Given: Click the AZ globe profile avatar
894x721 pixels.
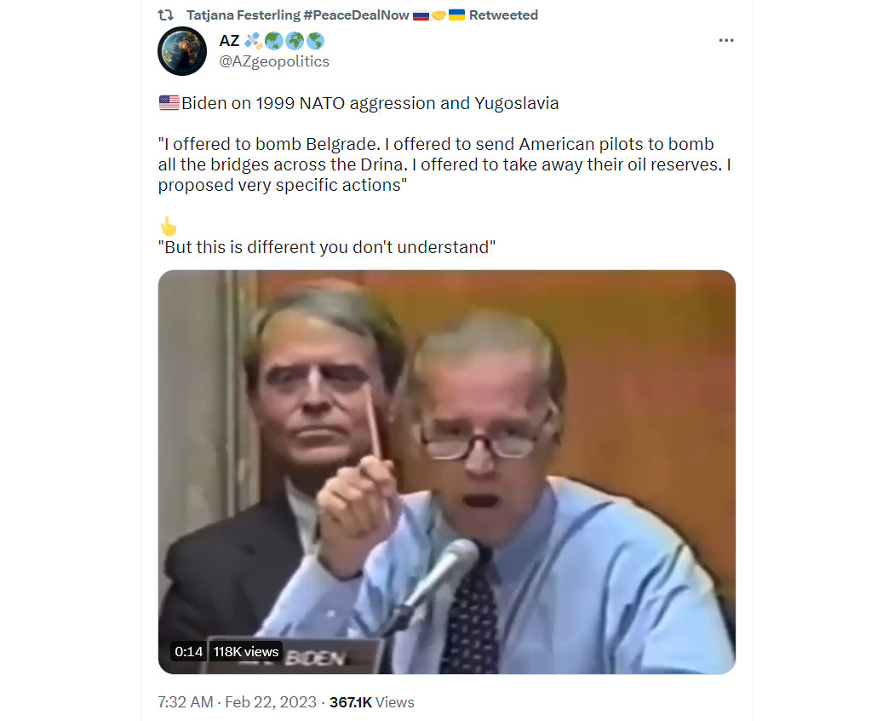Looking at the screenshot, I should 182,51.
